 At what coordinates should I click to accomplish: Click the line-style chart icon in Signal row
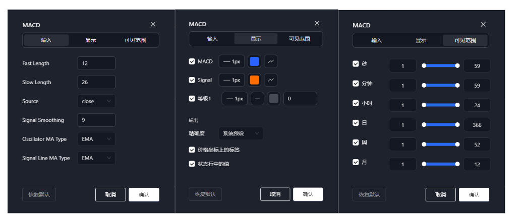pos(271,80)
